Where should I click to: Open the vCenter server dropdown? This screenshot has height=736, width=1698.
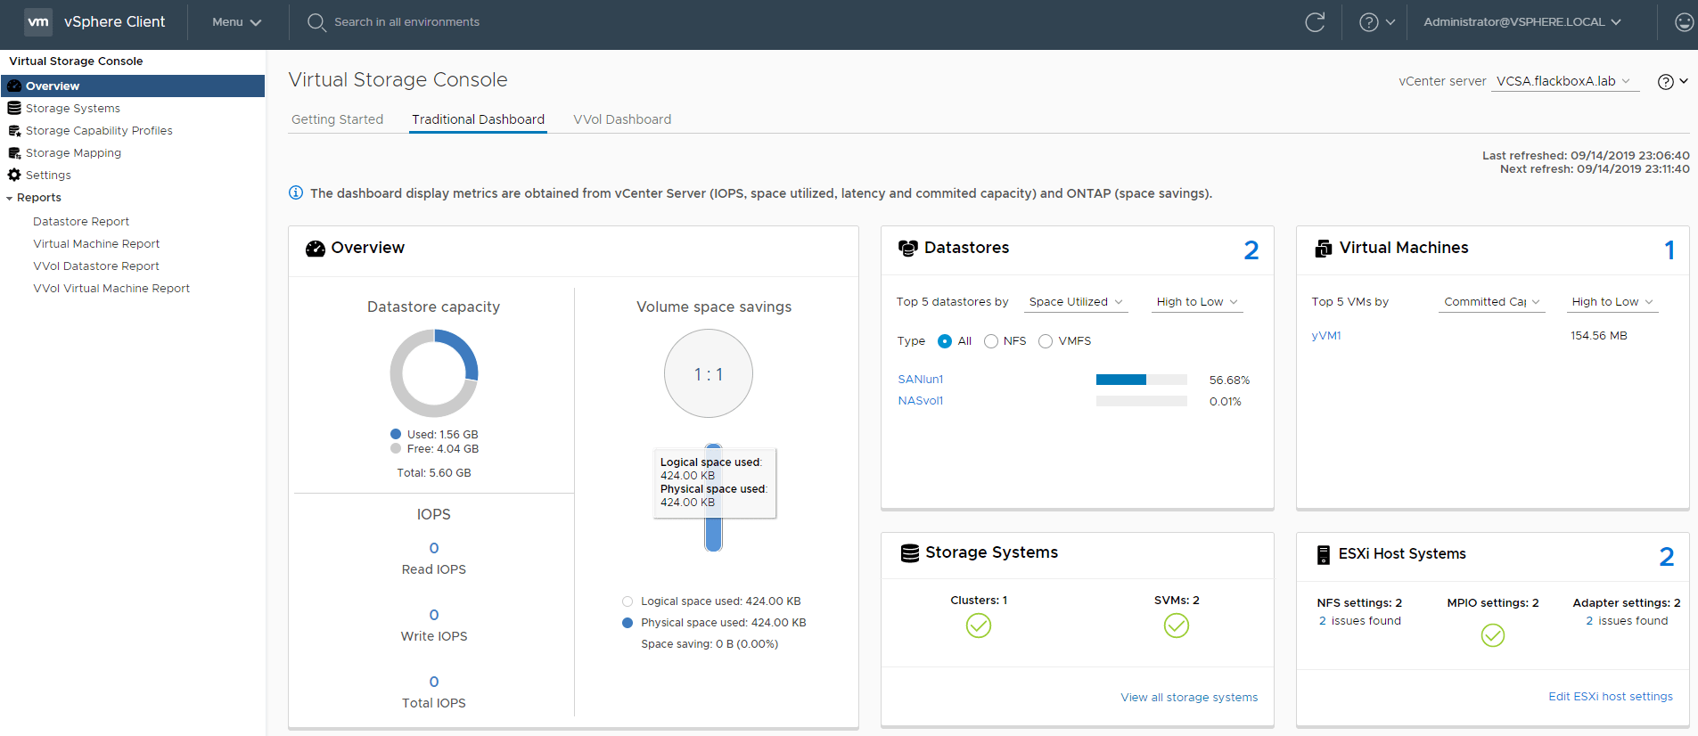point(1564,81)
